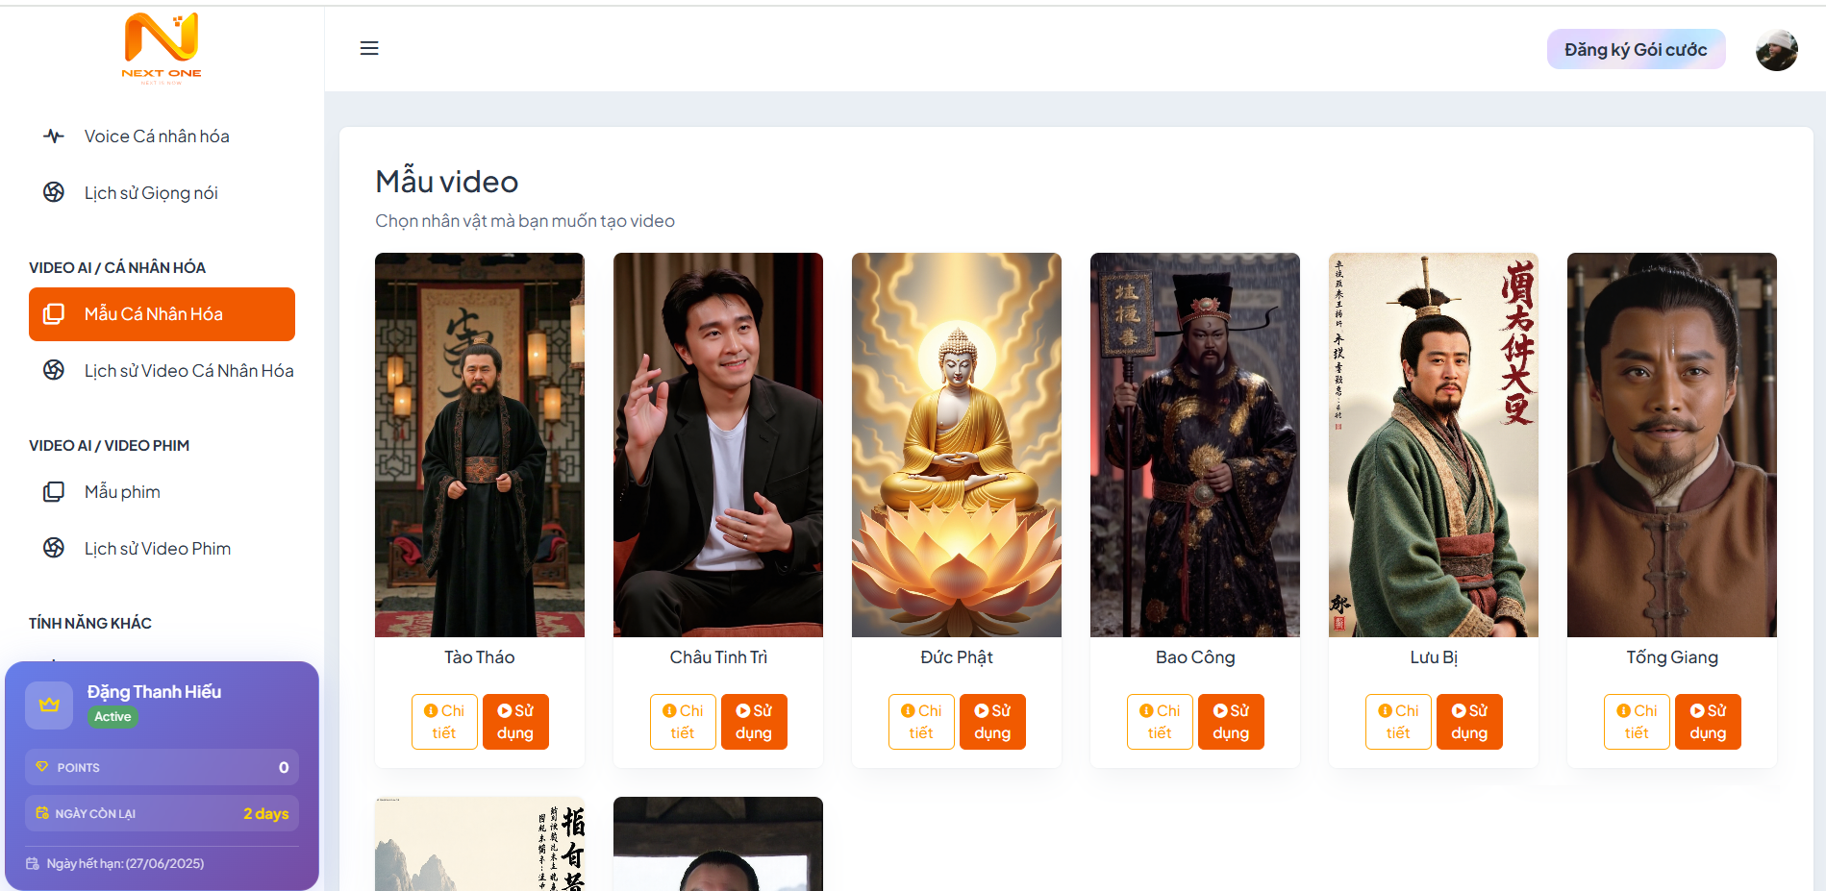Click Sử dụng for Châu Tinh Trì
This screenshot has height=891, width=1826.
[754, 722]
